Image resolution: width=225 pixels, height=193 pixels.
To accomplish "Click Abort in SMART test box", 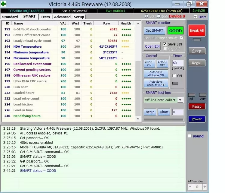I will pyautogui.click(x=164, y=112).
